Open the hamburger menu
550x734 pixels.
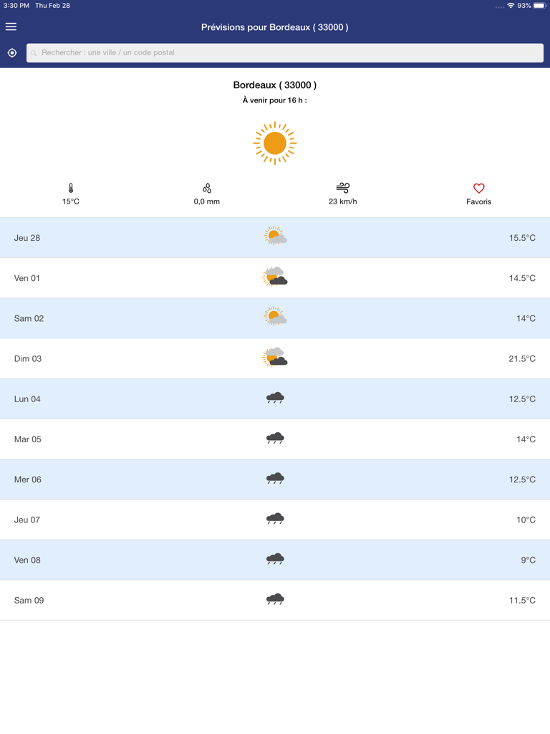pyautogui.click(x=11, y=27)
